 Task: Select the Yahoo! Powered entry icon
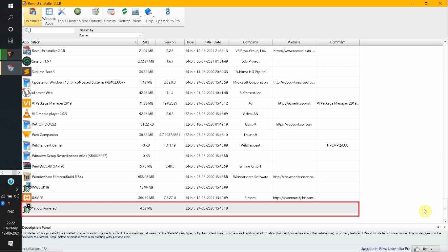[27, 208]
